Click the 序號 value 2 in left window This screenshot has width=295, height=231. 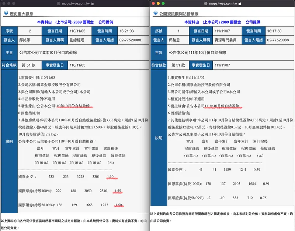(30, 31)
